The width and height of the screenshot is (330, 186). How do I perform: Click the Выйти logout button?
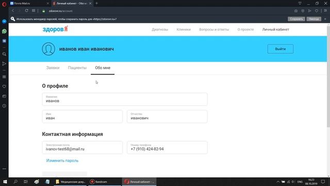point(280,49)
